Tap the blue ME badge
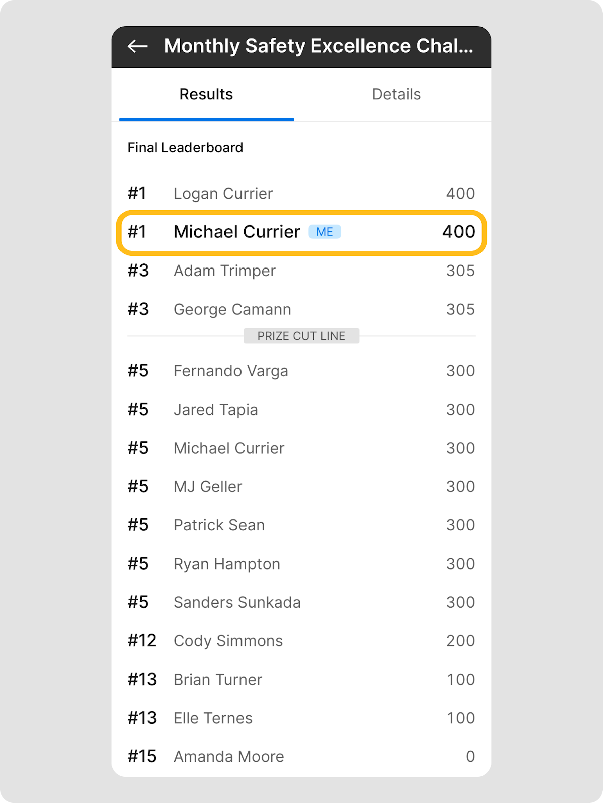Viewport: 603px width, 803px height. 325,232
